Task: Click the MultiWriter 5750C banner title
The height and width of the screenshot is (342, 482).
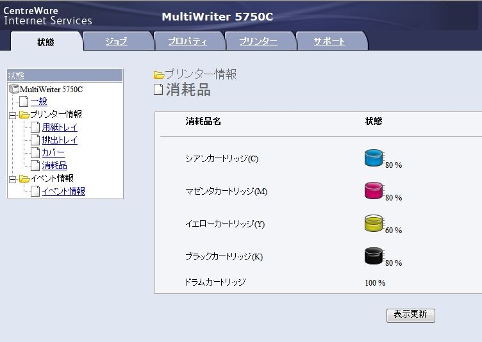Action: click(x=217, y=17)
